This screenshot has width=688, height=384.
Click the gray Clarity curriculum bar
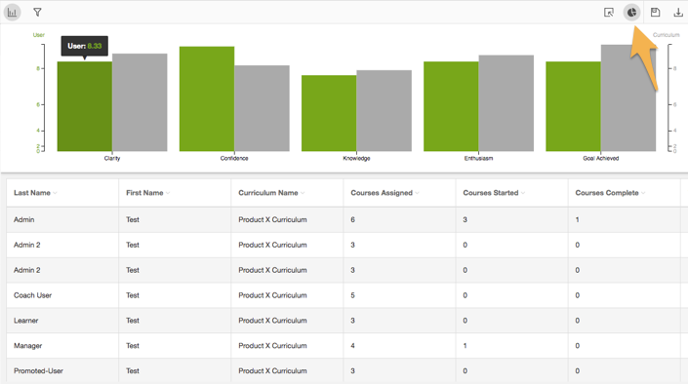point(140,102)
